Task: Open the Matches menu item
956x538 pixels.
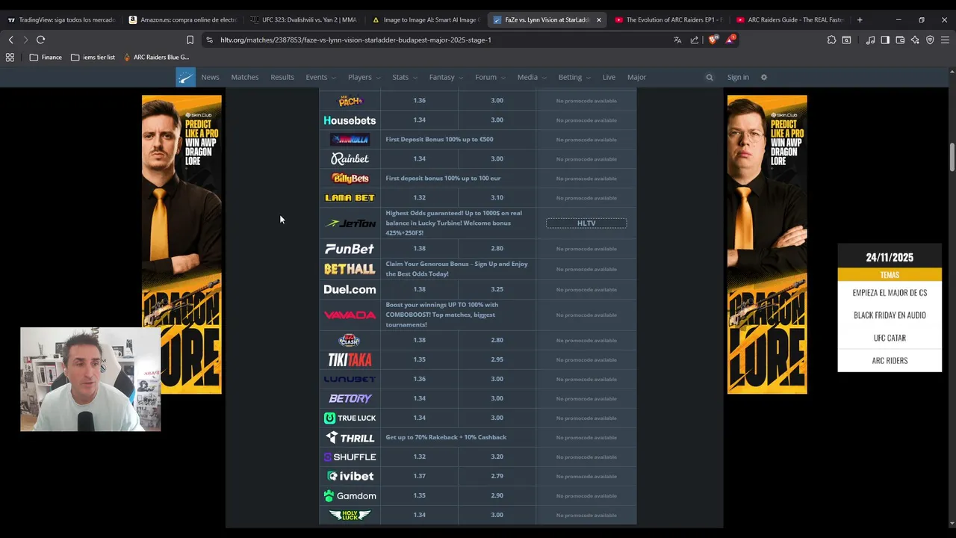Action: tap(244, 77)
